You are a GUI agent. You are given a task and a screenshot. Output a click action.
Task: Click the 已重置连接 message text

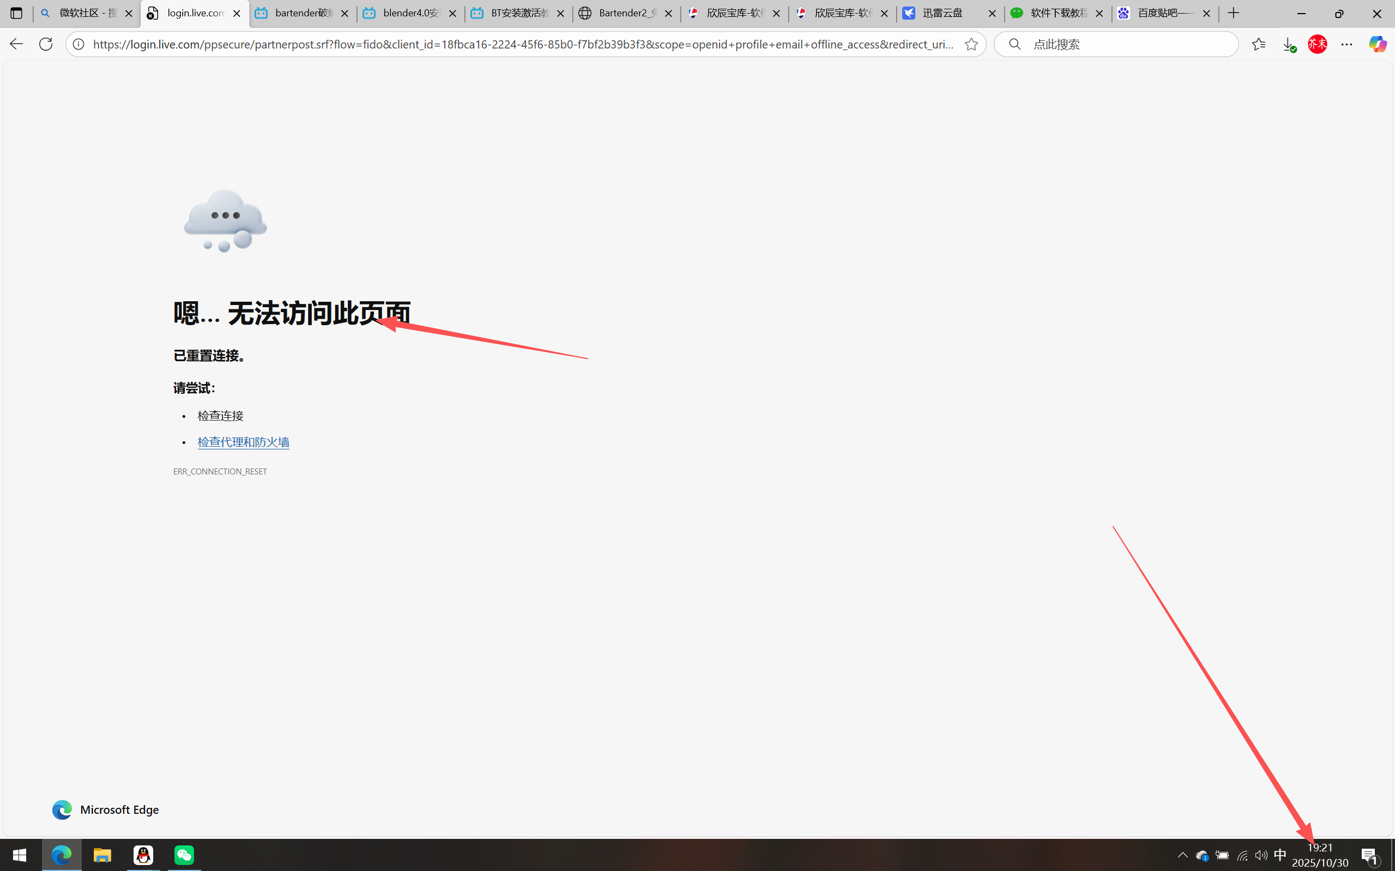point(210,356)
